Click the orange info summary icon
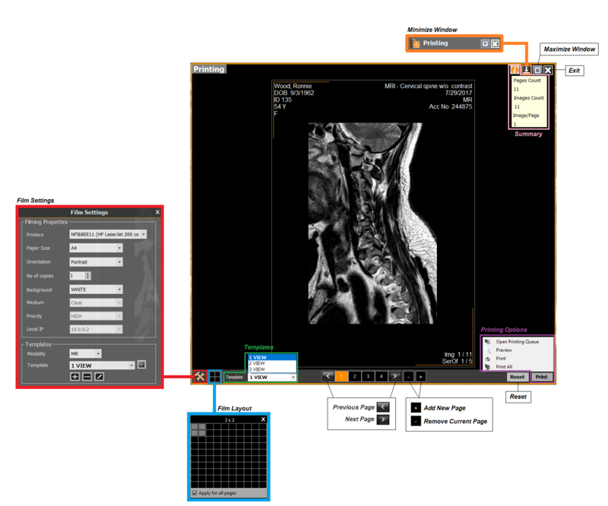Viewport: 608px width, 506px height. (515, 70)
